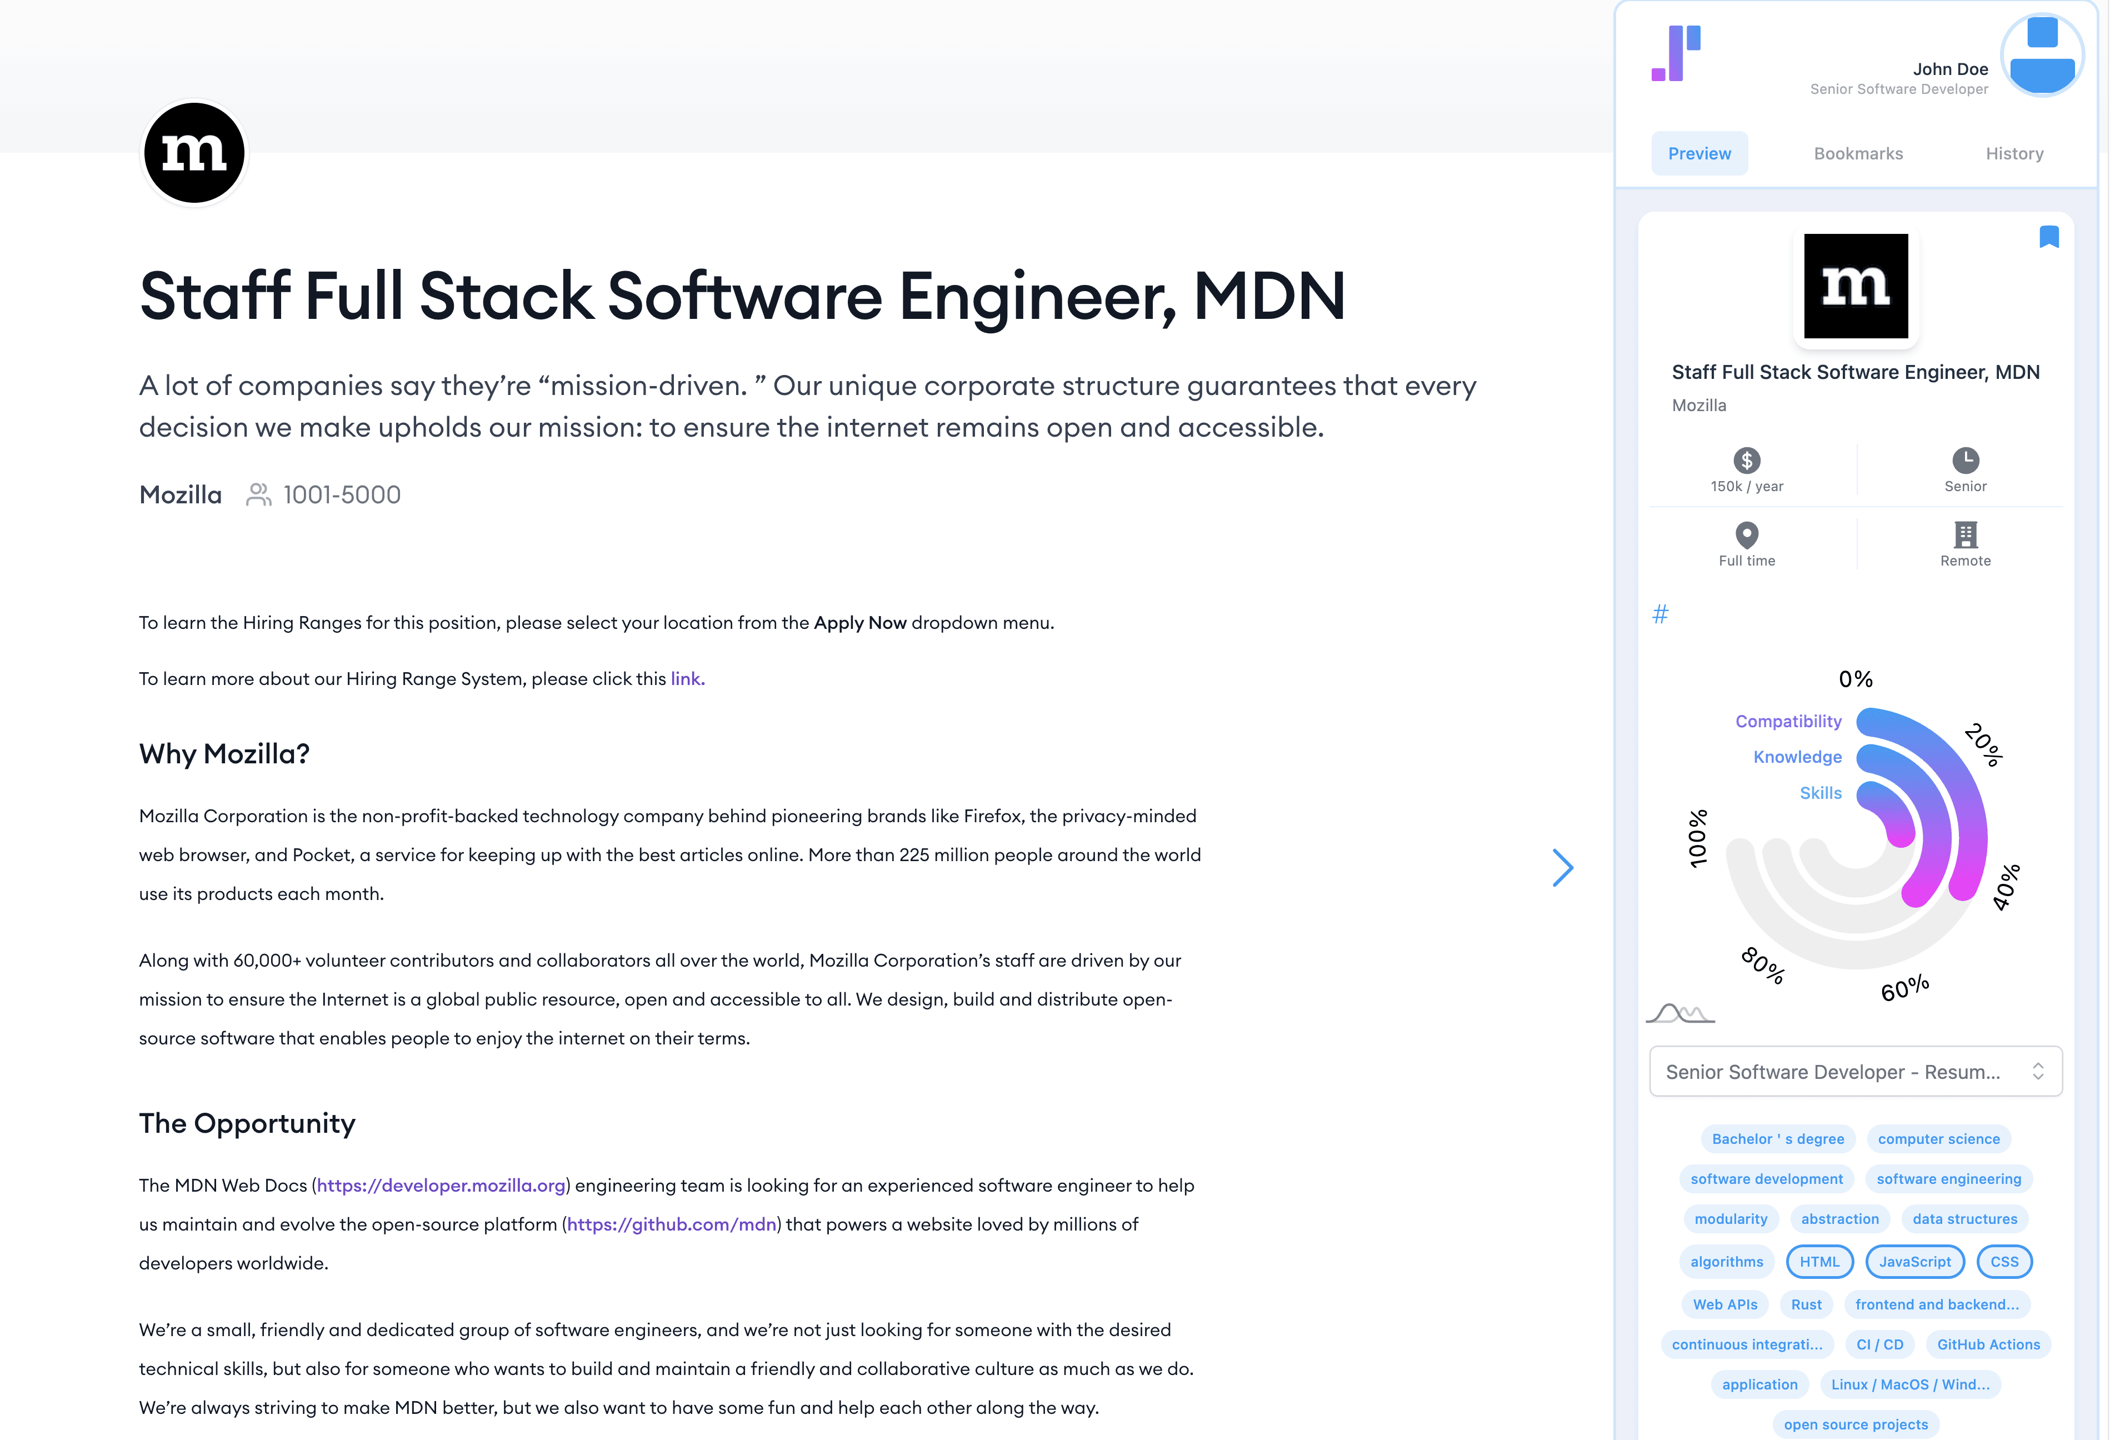Click the building icon above Remote
This screenshot has height=1440, width=2110.
point(1966,535)
